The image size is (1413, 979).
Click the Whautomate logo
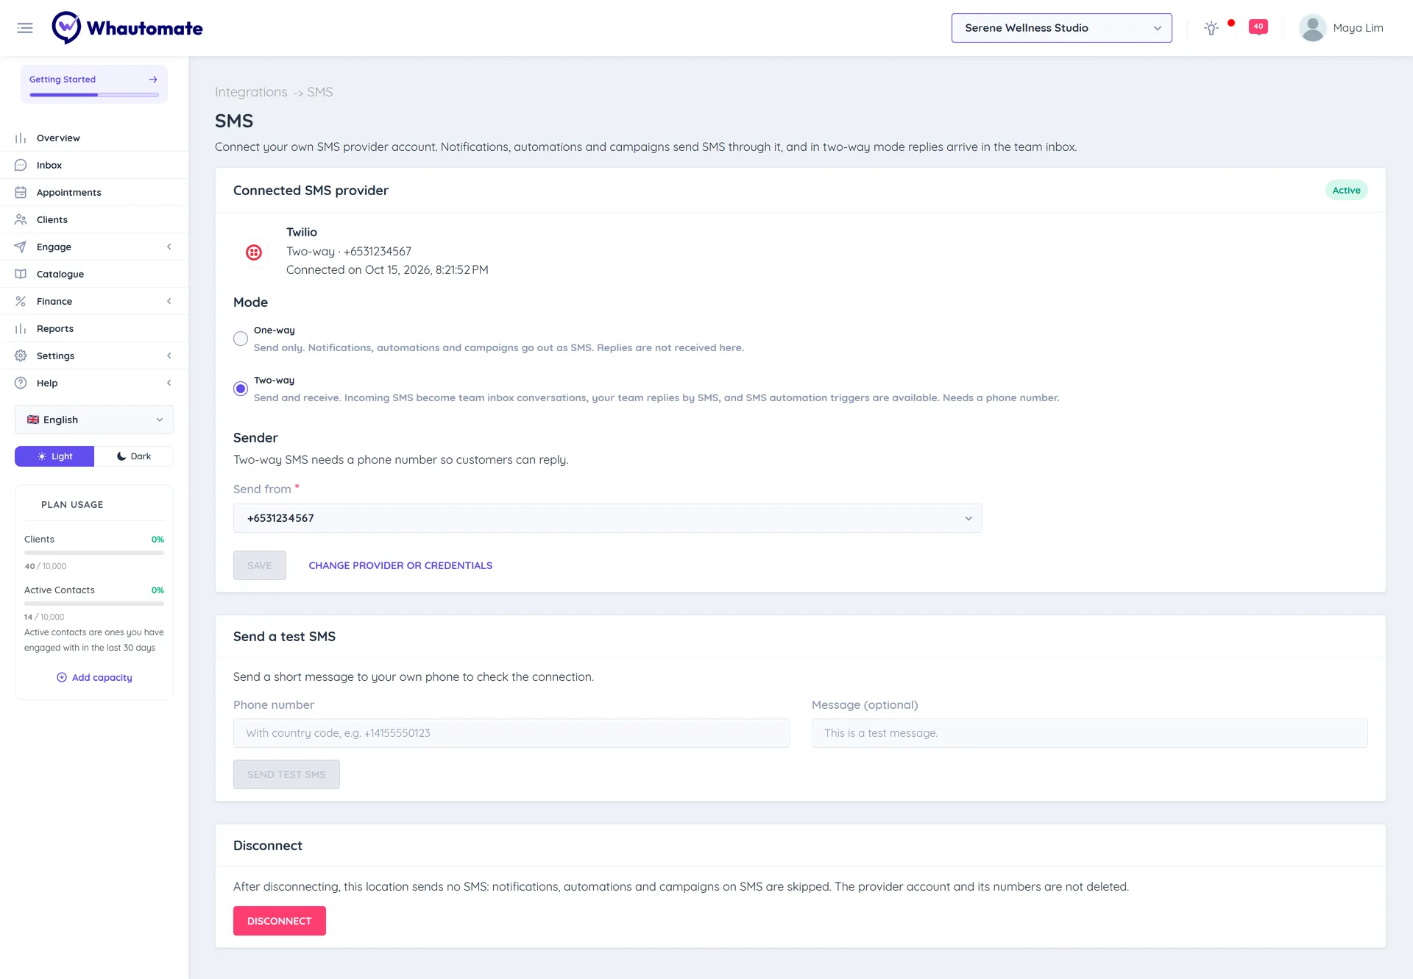click(x=127, y=28)
